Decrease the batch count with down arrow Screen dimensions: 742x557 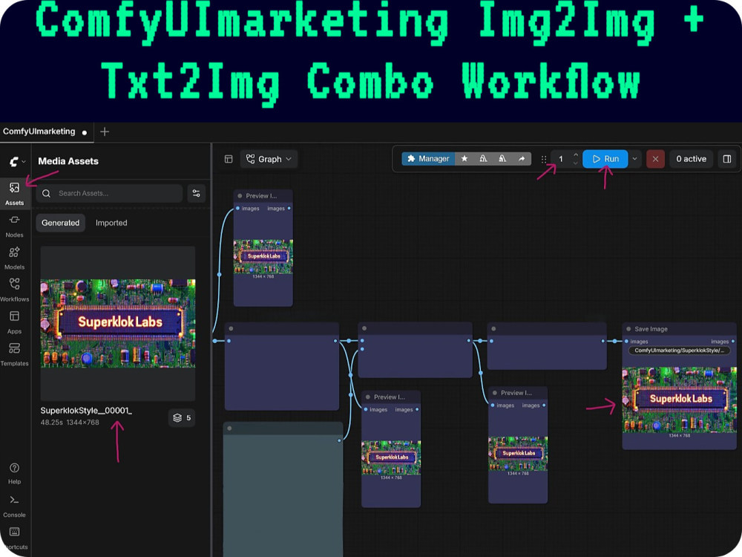pos(576,163)
